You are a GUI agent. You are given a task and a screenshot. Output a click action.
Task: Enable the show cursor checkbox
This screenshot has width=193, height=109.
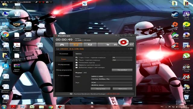tap(76, 63)
